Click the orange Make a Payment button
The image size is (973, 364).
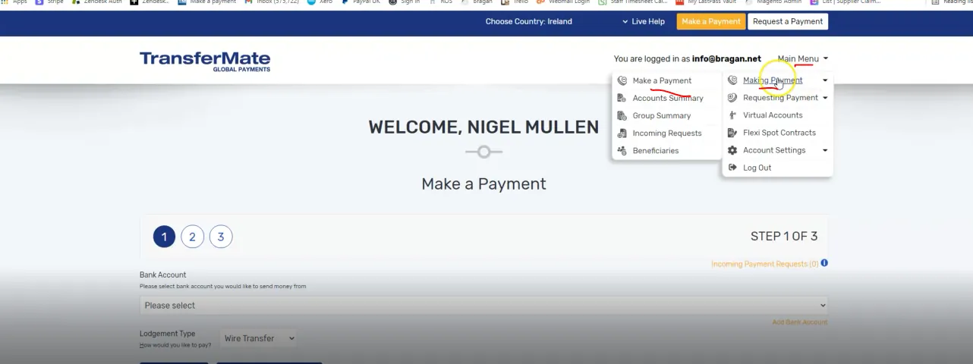tap(711, 21)
